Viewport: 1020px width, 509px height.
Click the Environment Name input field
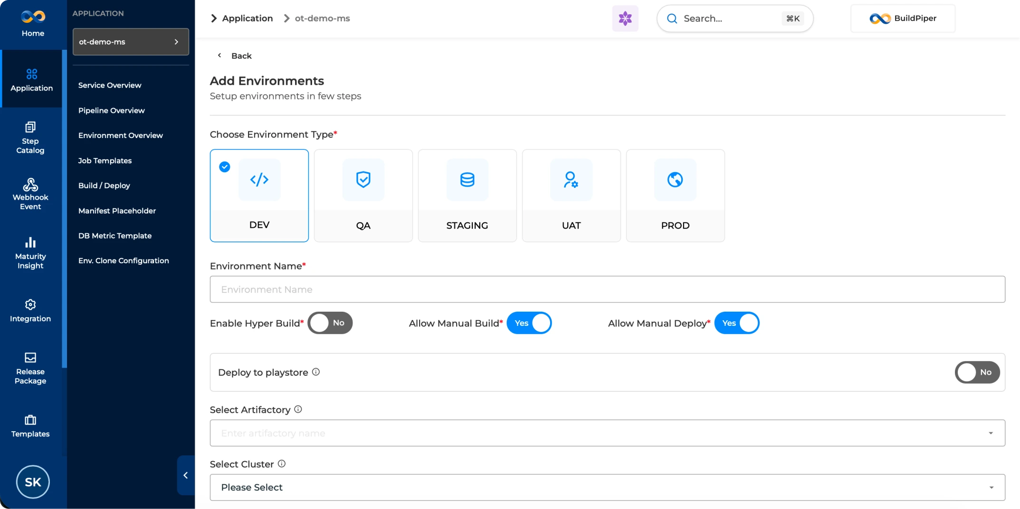[608, 289]
